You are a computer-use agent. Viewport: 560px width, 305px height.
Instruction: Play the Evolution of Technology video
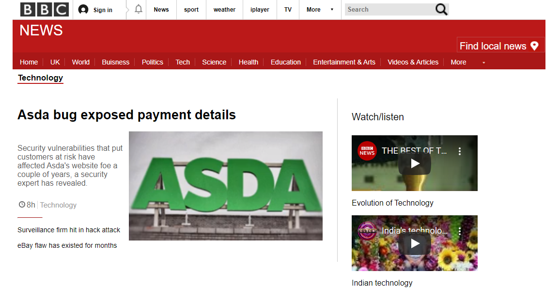(415, 163)
